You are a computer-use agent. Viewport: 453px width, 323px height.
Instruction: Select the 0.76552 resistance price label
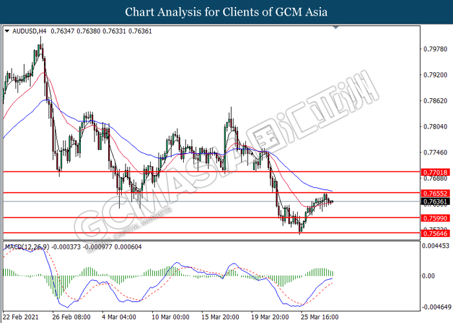coord(436,193)
